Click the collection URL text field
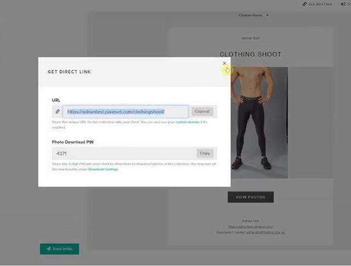The image size is (351, 266). coord(125,112)
